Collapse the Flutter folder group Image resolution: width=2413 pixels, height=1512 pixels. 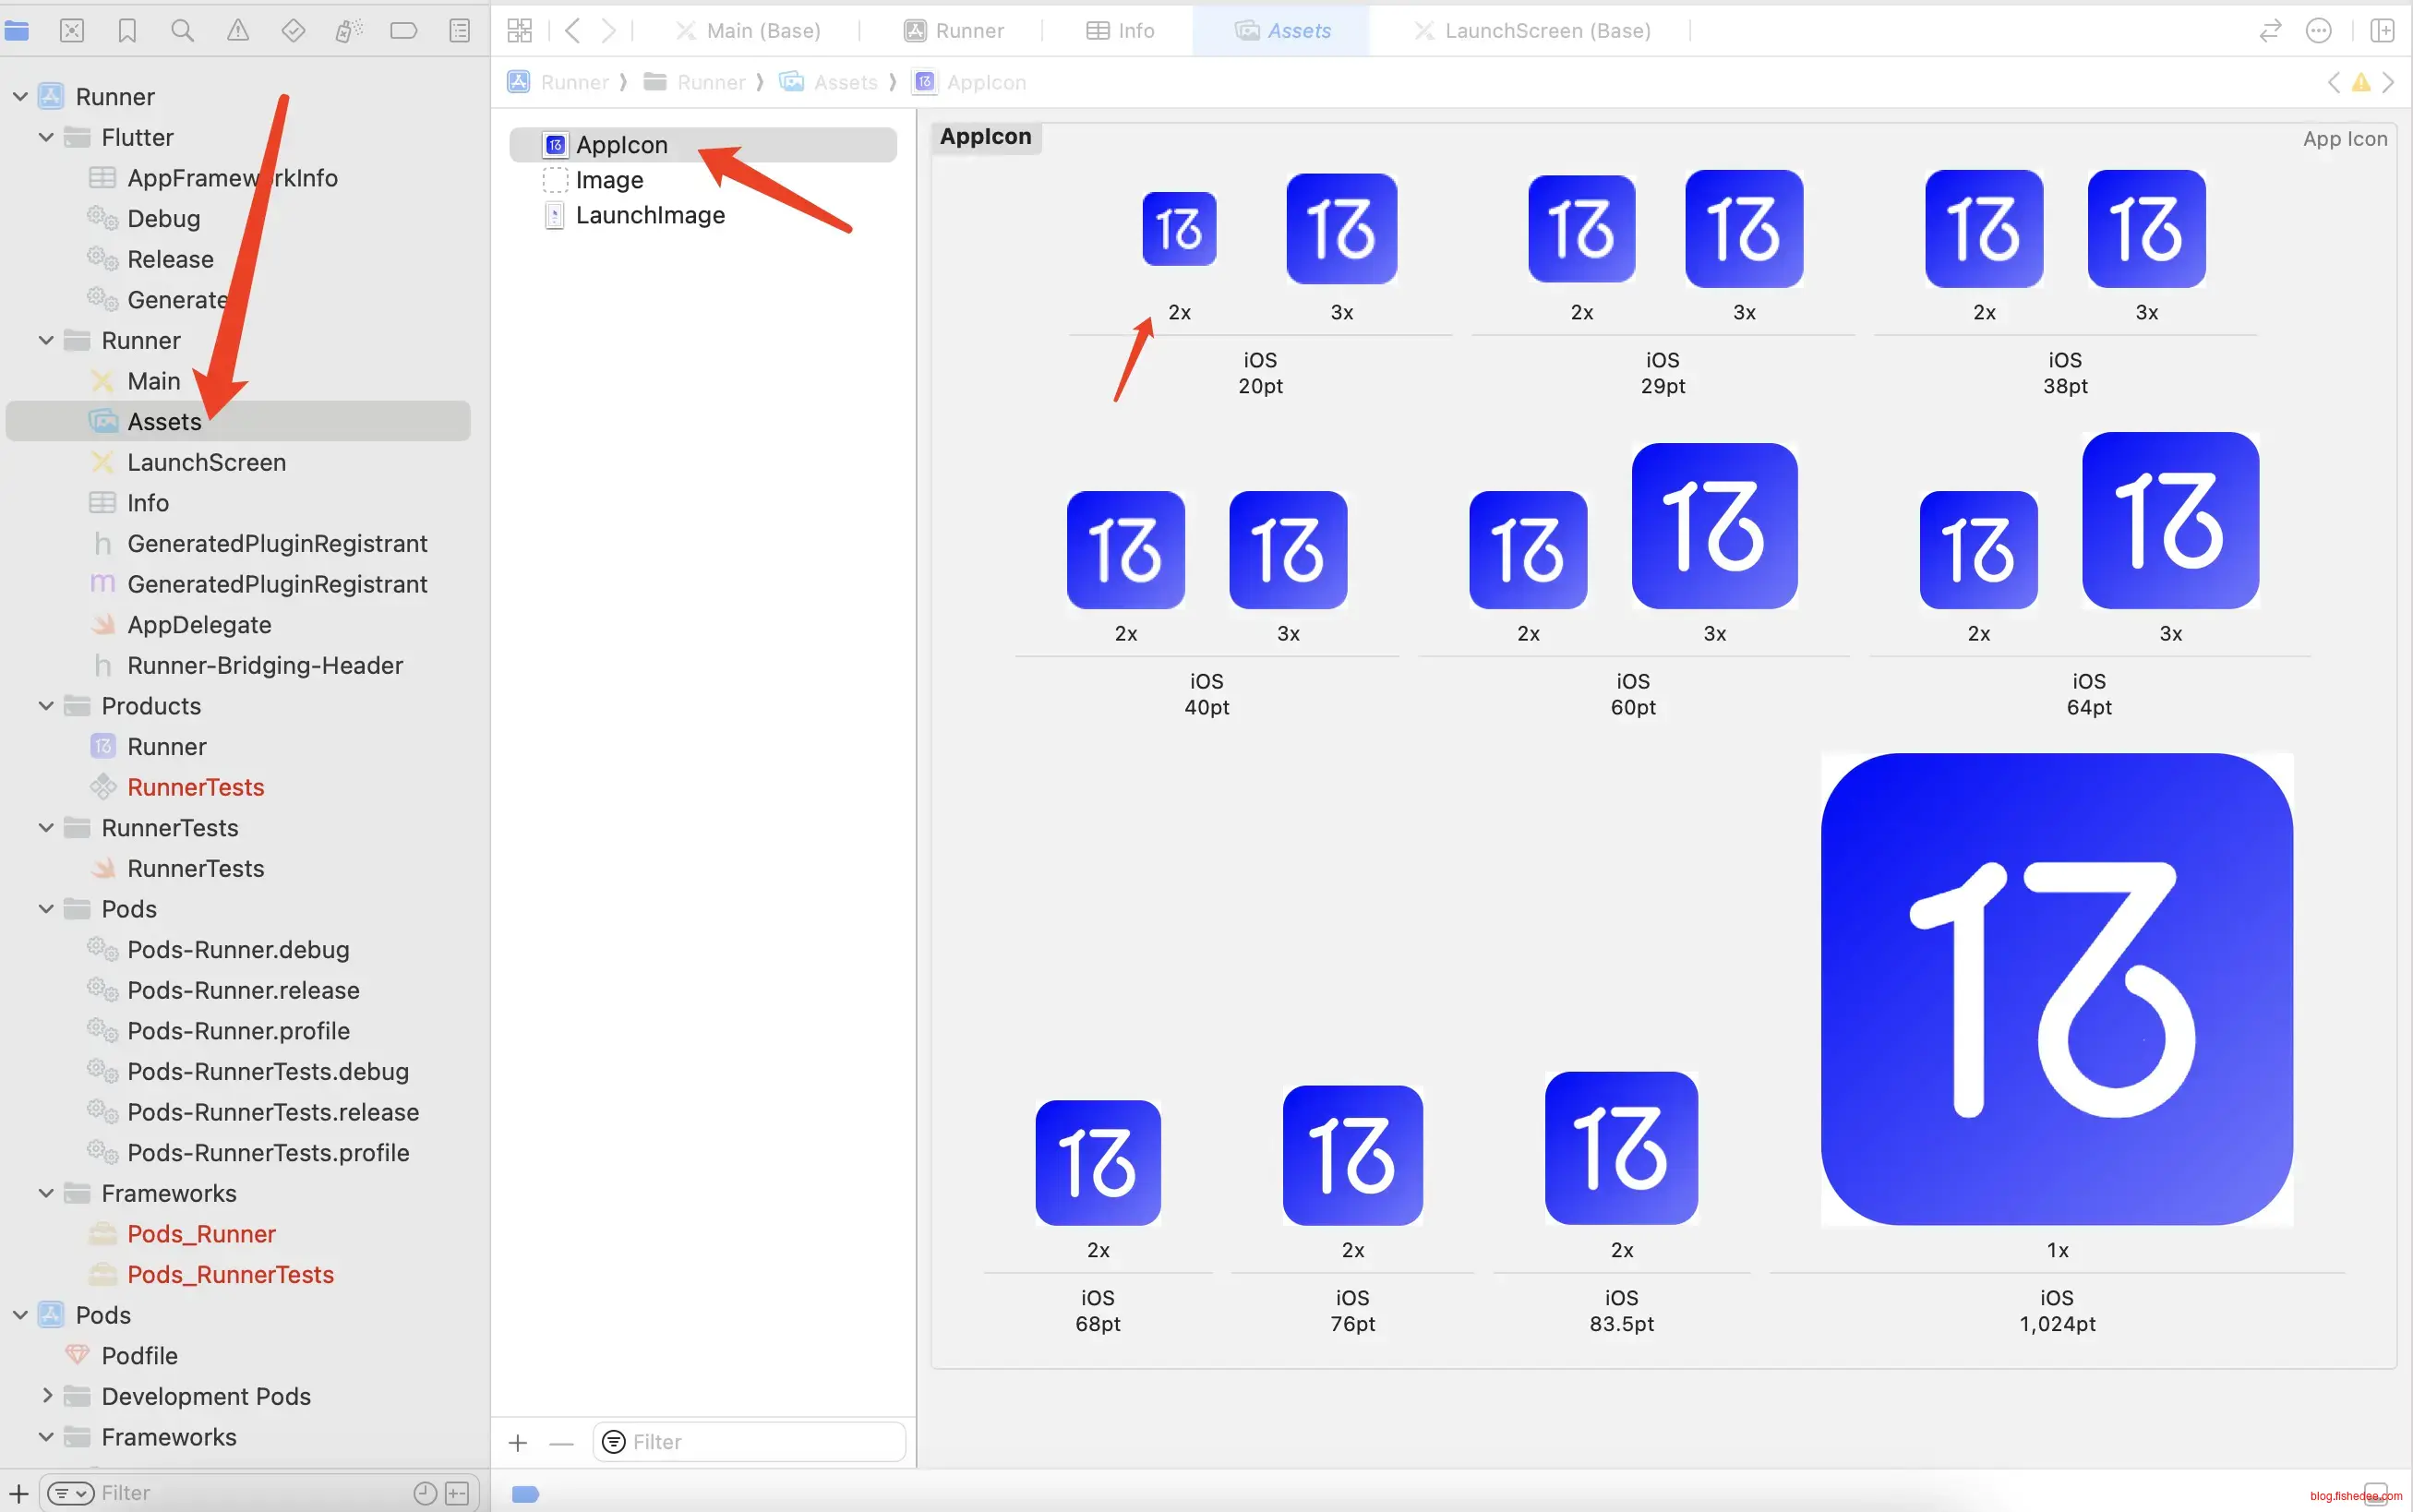[46, 137]
